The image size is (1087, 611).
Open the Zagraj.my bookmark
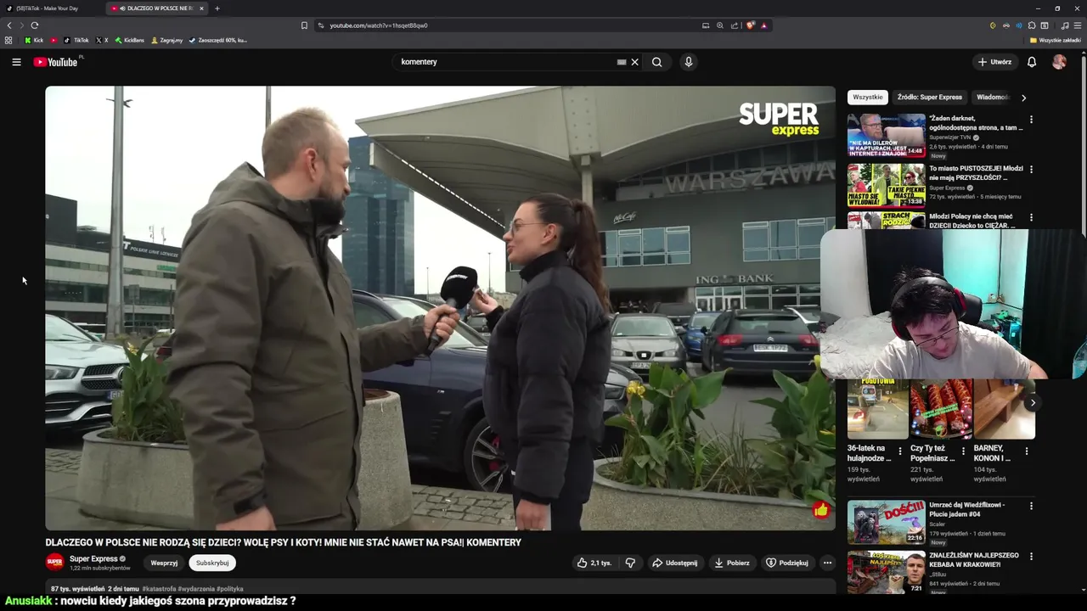tap(166, 40)
